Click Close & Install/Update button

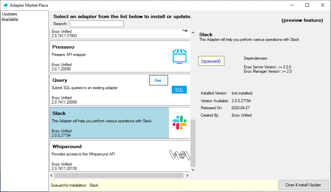[x=303, y=185]
